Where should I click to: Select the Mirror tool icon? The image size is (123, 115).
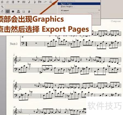[x=24, y=12]
